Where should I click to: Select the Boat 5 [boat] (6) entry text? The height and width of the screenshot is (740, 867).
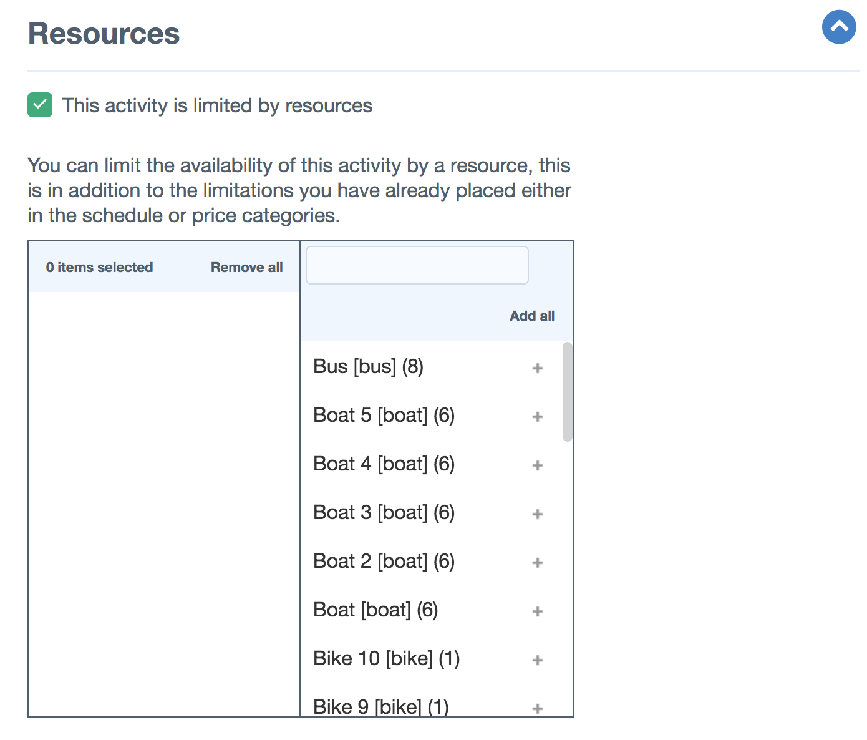click(384, 416)
